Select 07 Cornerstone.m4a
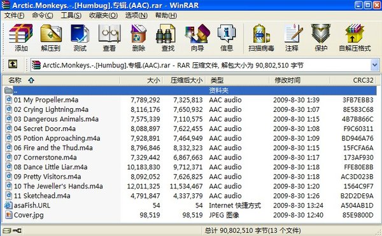The width and height of the screenshot is (382, 236). pos(45,157)
